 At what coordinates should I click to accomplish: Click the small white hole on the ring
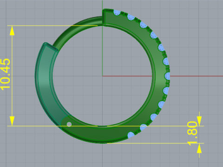tap(69, 124)
